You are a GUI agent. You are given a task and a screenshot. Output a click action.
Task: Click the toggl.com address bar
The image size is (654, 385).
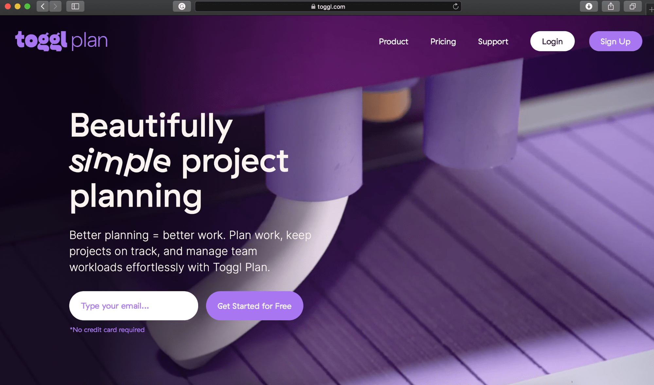328,6
